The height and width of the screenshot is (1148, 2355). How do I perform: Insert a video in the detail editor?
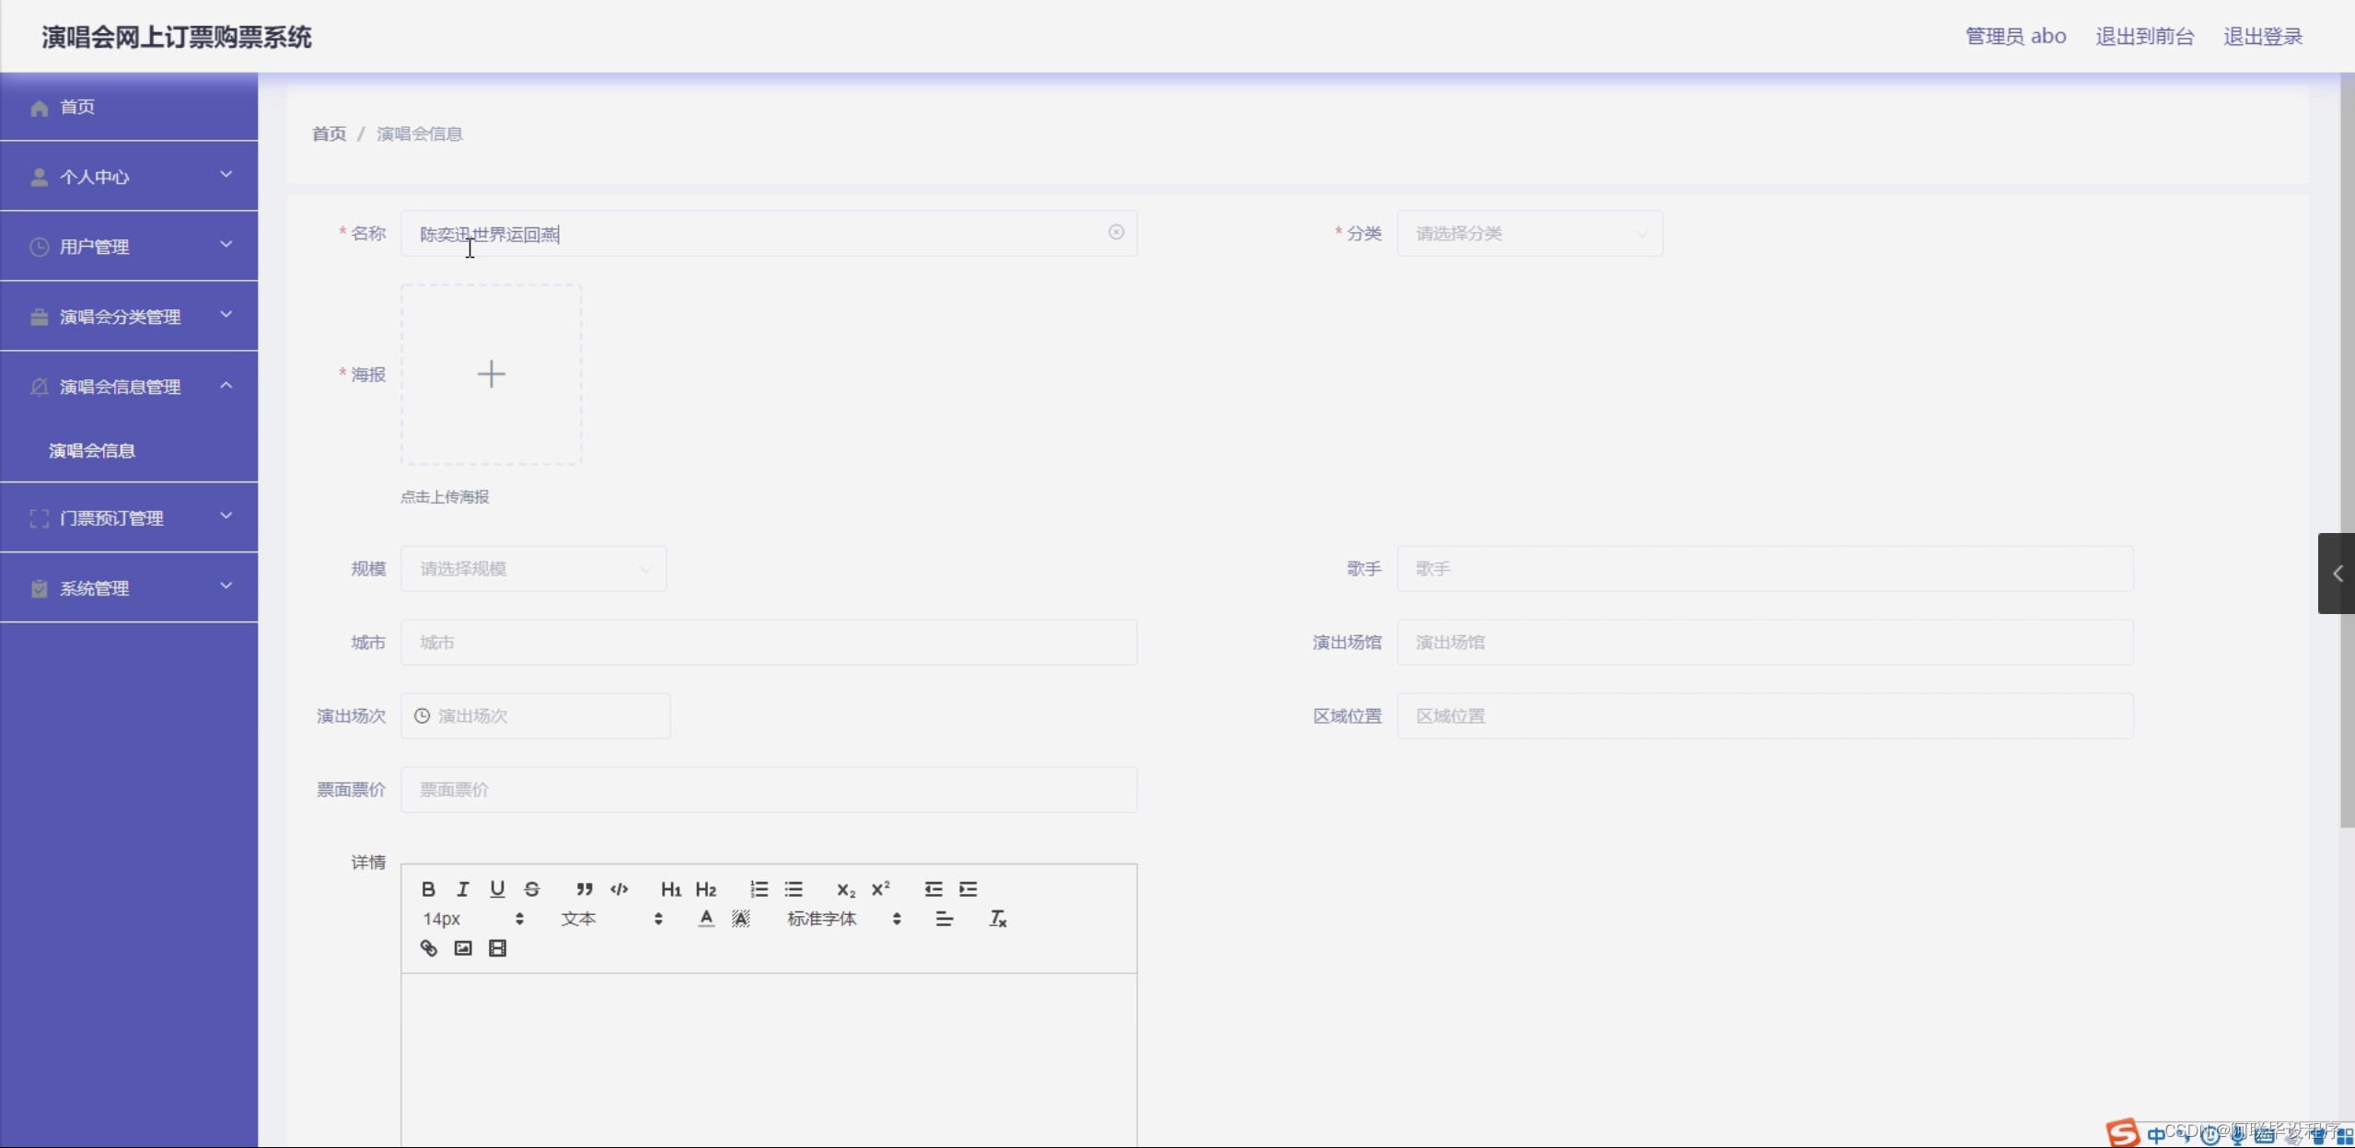[x=496, y=947]
